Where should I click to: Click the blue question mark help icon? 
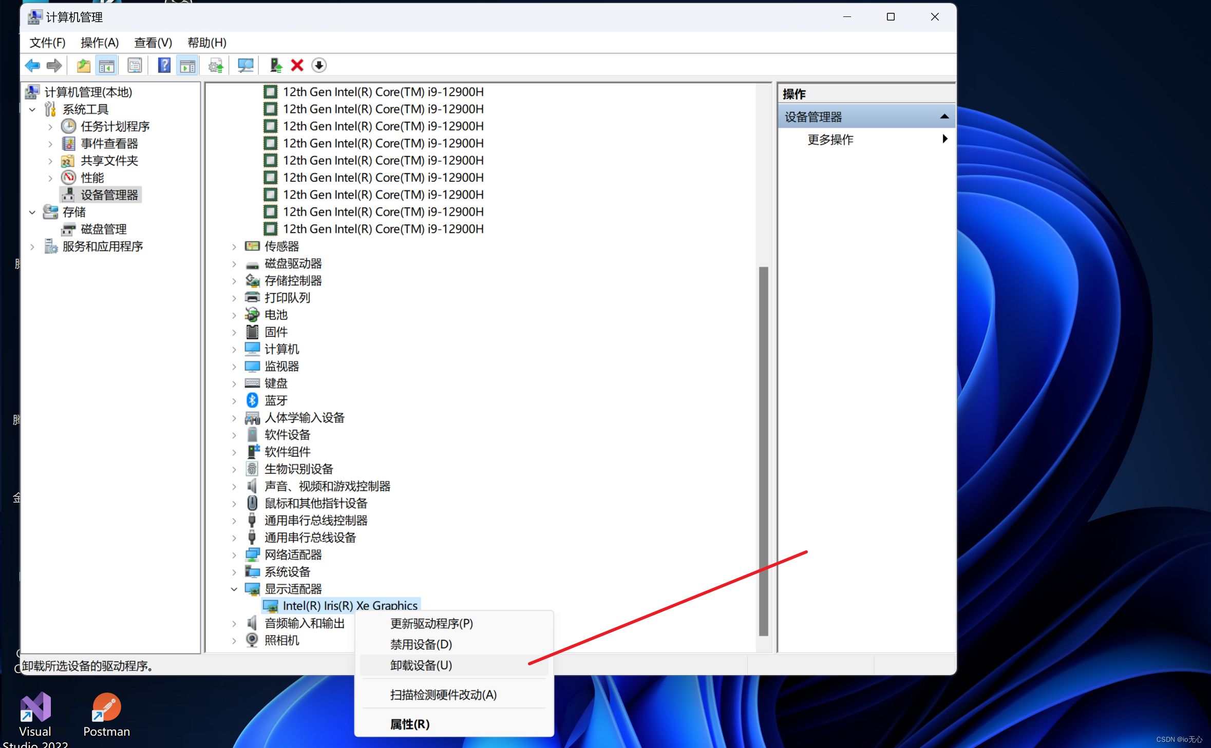[164, 65]
